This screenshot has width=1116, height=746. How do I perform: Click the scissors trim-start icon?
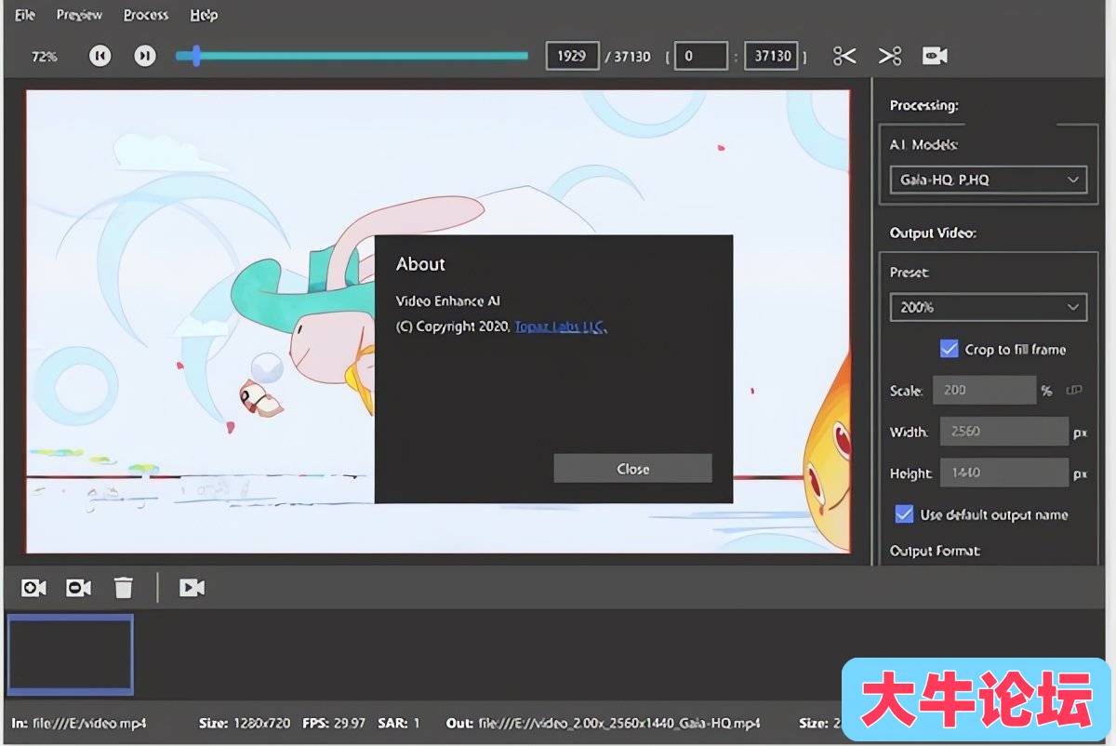tap(844, 56)
